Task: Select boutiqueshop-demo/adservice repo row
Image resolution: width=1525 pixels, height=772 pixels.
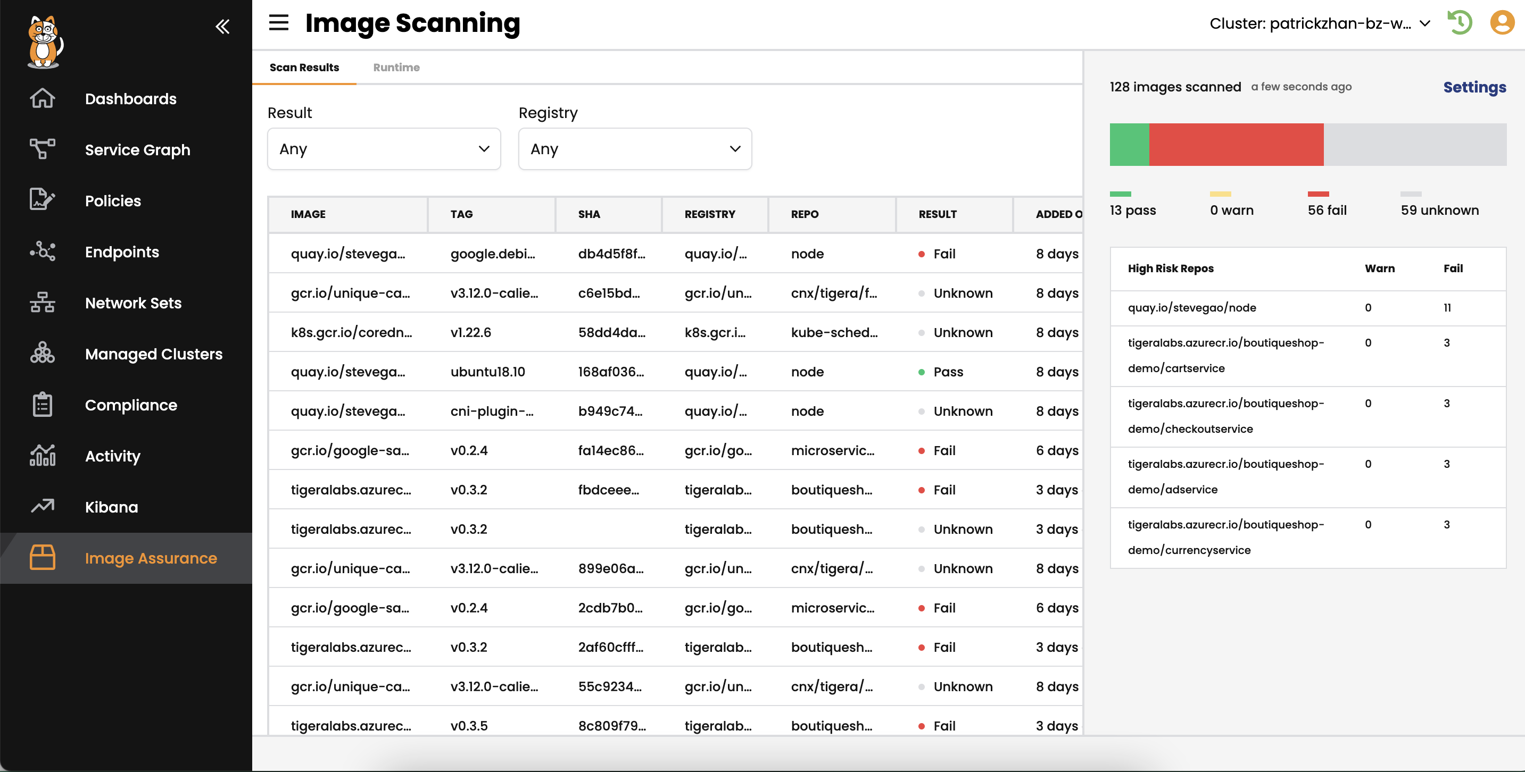Action: 1308,477
